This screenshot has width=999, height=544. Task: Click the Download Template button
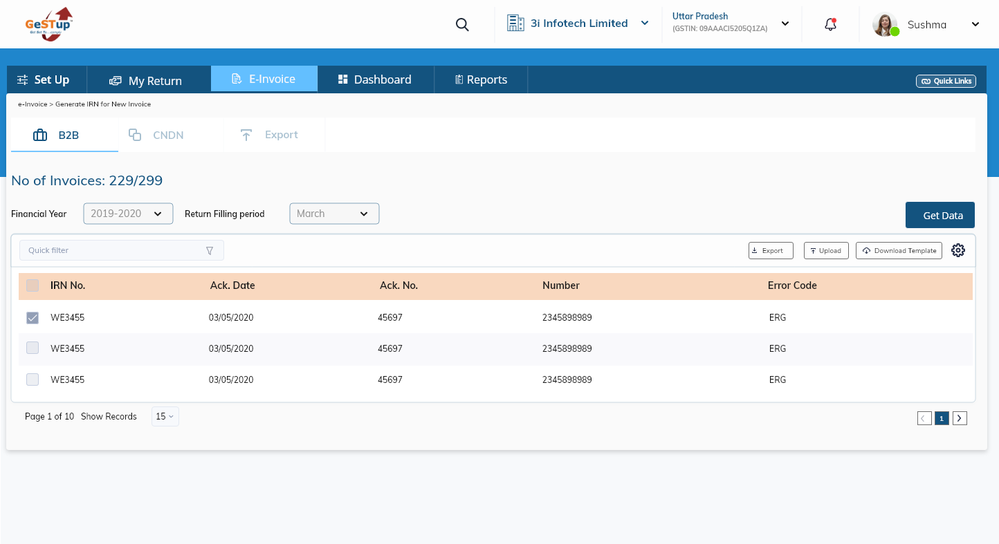click(x=899, y=250)
